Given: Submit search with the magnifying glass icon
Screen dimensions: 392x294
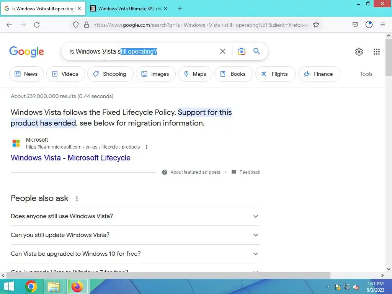Looking at the screenshot, I should pyautogui.click(x=256, y=51).
